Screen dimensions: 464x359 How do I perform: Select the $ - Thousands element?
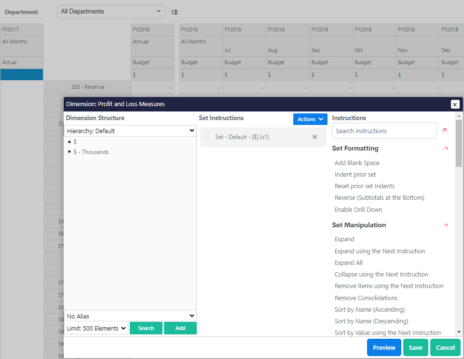91,152
